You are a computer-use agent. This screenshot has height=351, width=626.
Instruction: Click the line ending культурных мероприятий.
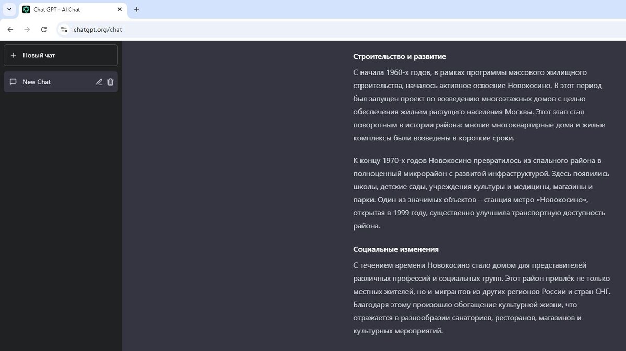click(398, 331)
